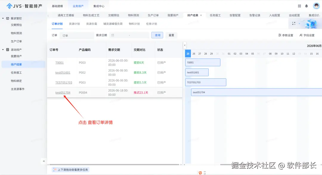The image size is (322, 175).
Task: Click the 重置 reset button
Action: point(171,35)
